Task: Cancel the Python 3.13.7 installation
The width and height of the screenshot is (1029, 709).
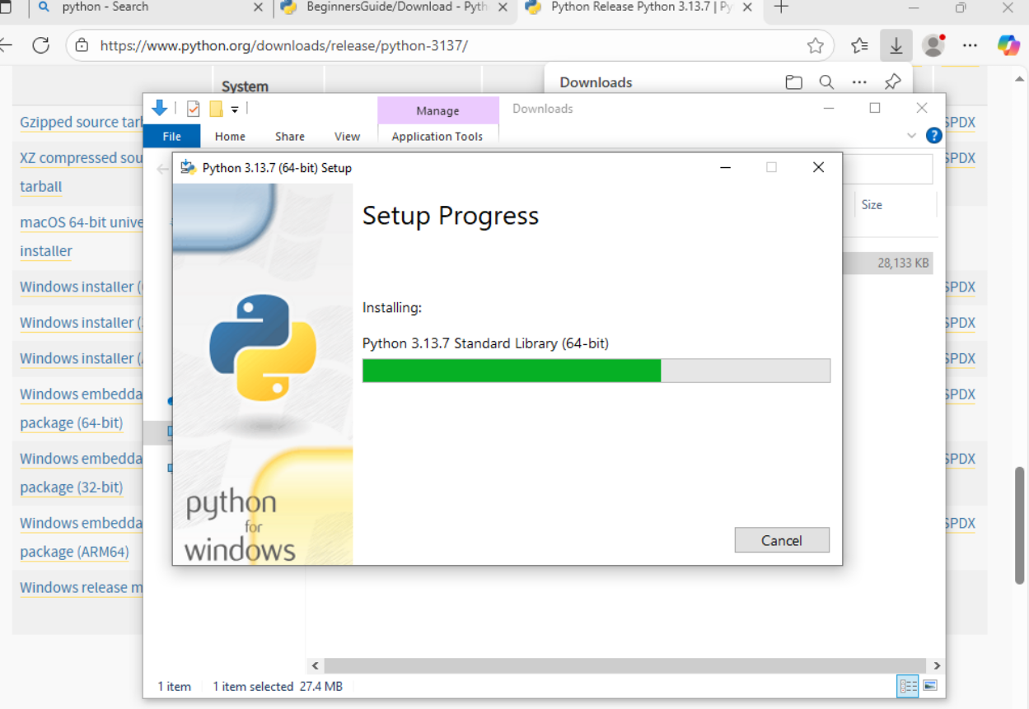Action: 781,540
